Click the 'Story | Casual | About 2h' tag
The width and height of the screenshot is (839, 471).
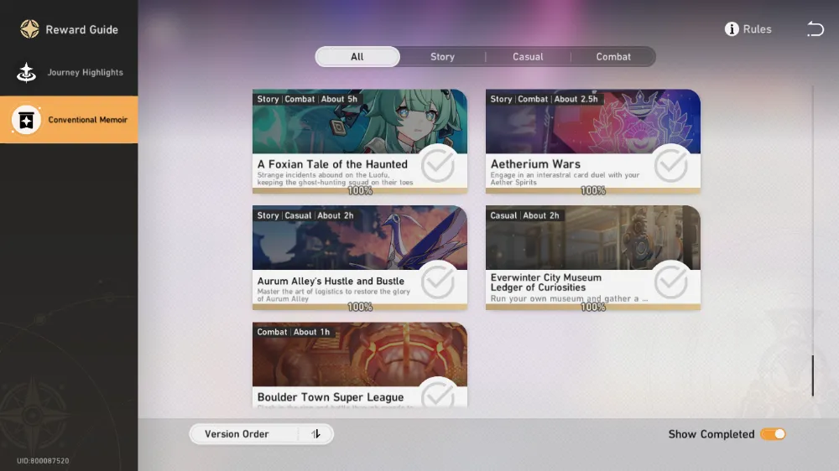305,215
